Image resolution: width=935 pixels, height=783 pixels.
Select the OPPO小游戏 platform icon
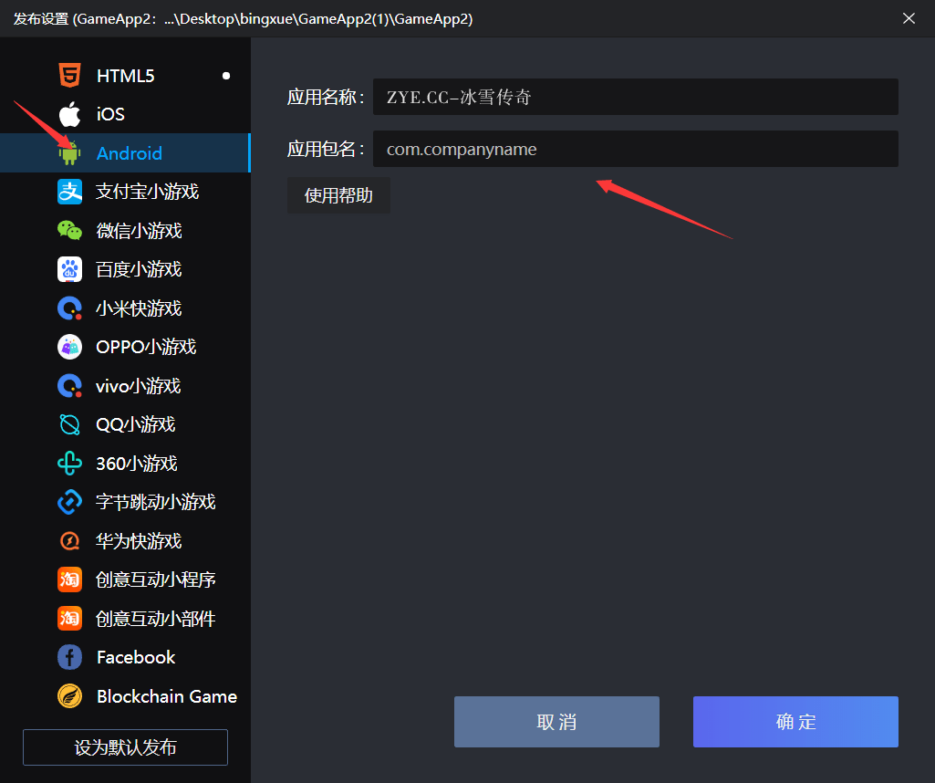[69, 347]
